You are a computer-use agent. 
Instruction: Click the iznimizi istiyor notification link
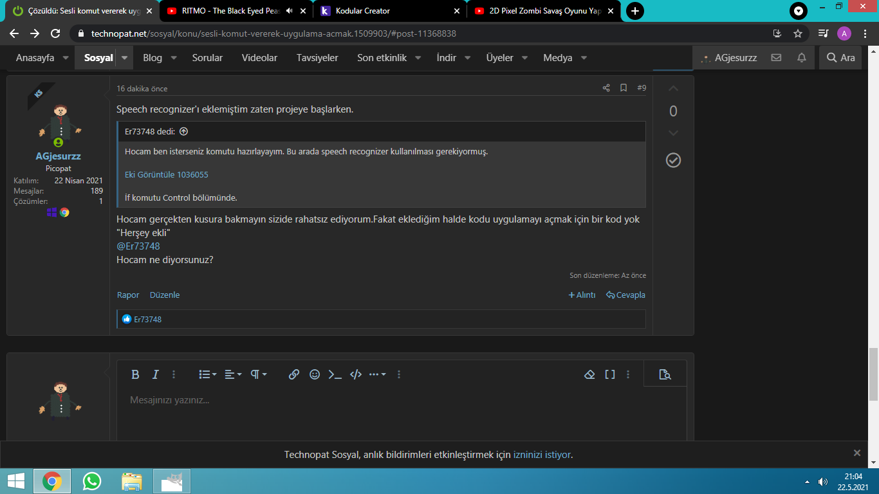click(542, 455)
